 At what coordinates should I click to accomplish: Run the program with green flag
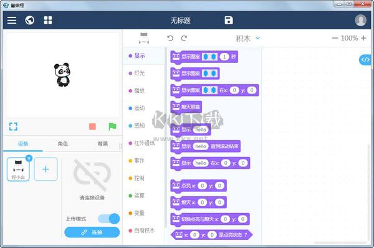point(112,126)
